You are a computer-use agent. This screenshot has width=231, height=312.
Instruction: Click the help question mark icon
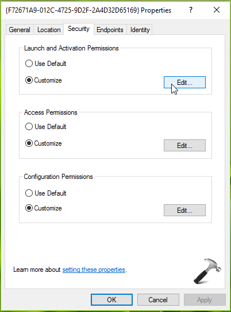pyautogui.click(x=191, y=10)
